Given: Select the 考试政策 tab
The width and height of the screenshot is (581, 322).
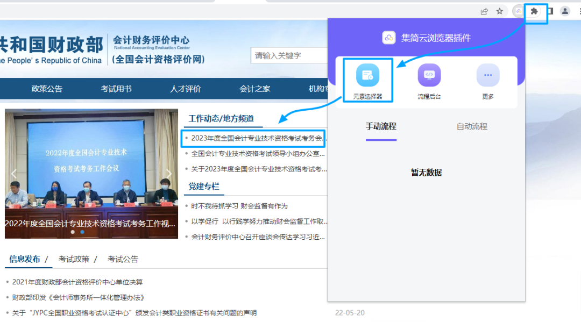Looking at the screenshot, I should [74, 259].
